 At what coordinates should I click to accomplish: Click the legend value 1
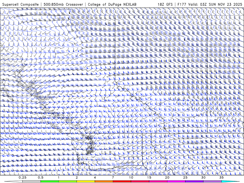pos(59,178)
